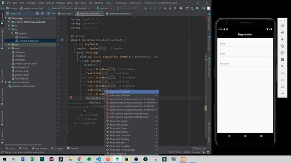Select highlighted Add 'const' modifier entry
The height and width of the screenshot is (163, 291).
coord(132,92)
